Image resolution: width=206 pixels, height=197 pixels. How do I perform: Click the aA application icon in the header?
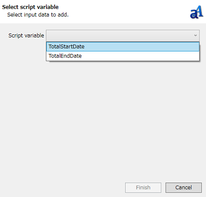pyautogui.click(x=197, y=12)
